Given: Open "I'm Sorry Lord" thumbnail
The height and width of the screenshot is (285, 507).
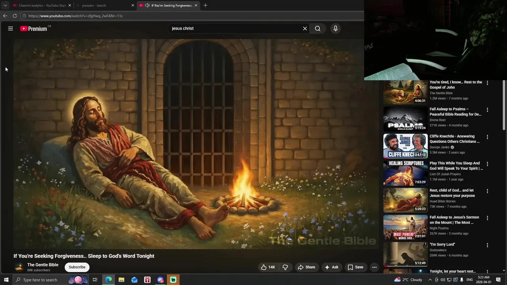Looking at the screenshot, I should pos(405,254).
